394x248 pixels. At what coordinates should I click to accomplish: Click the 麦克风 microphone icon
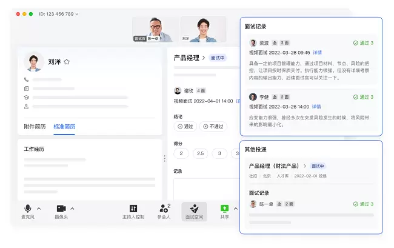pos(28,208)
